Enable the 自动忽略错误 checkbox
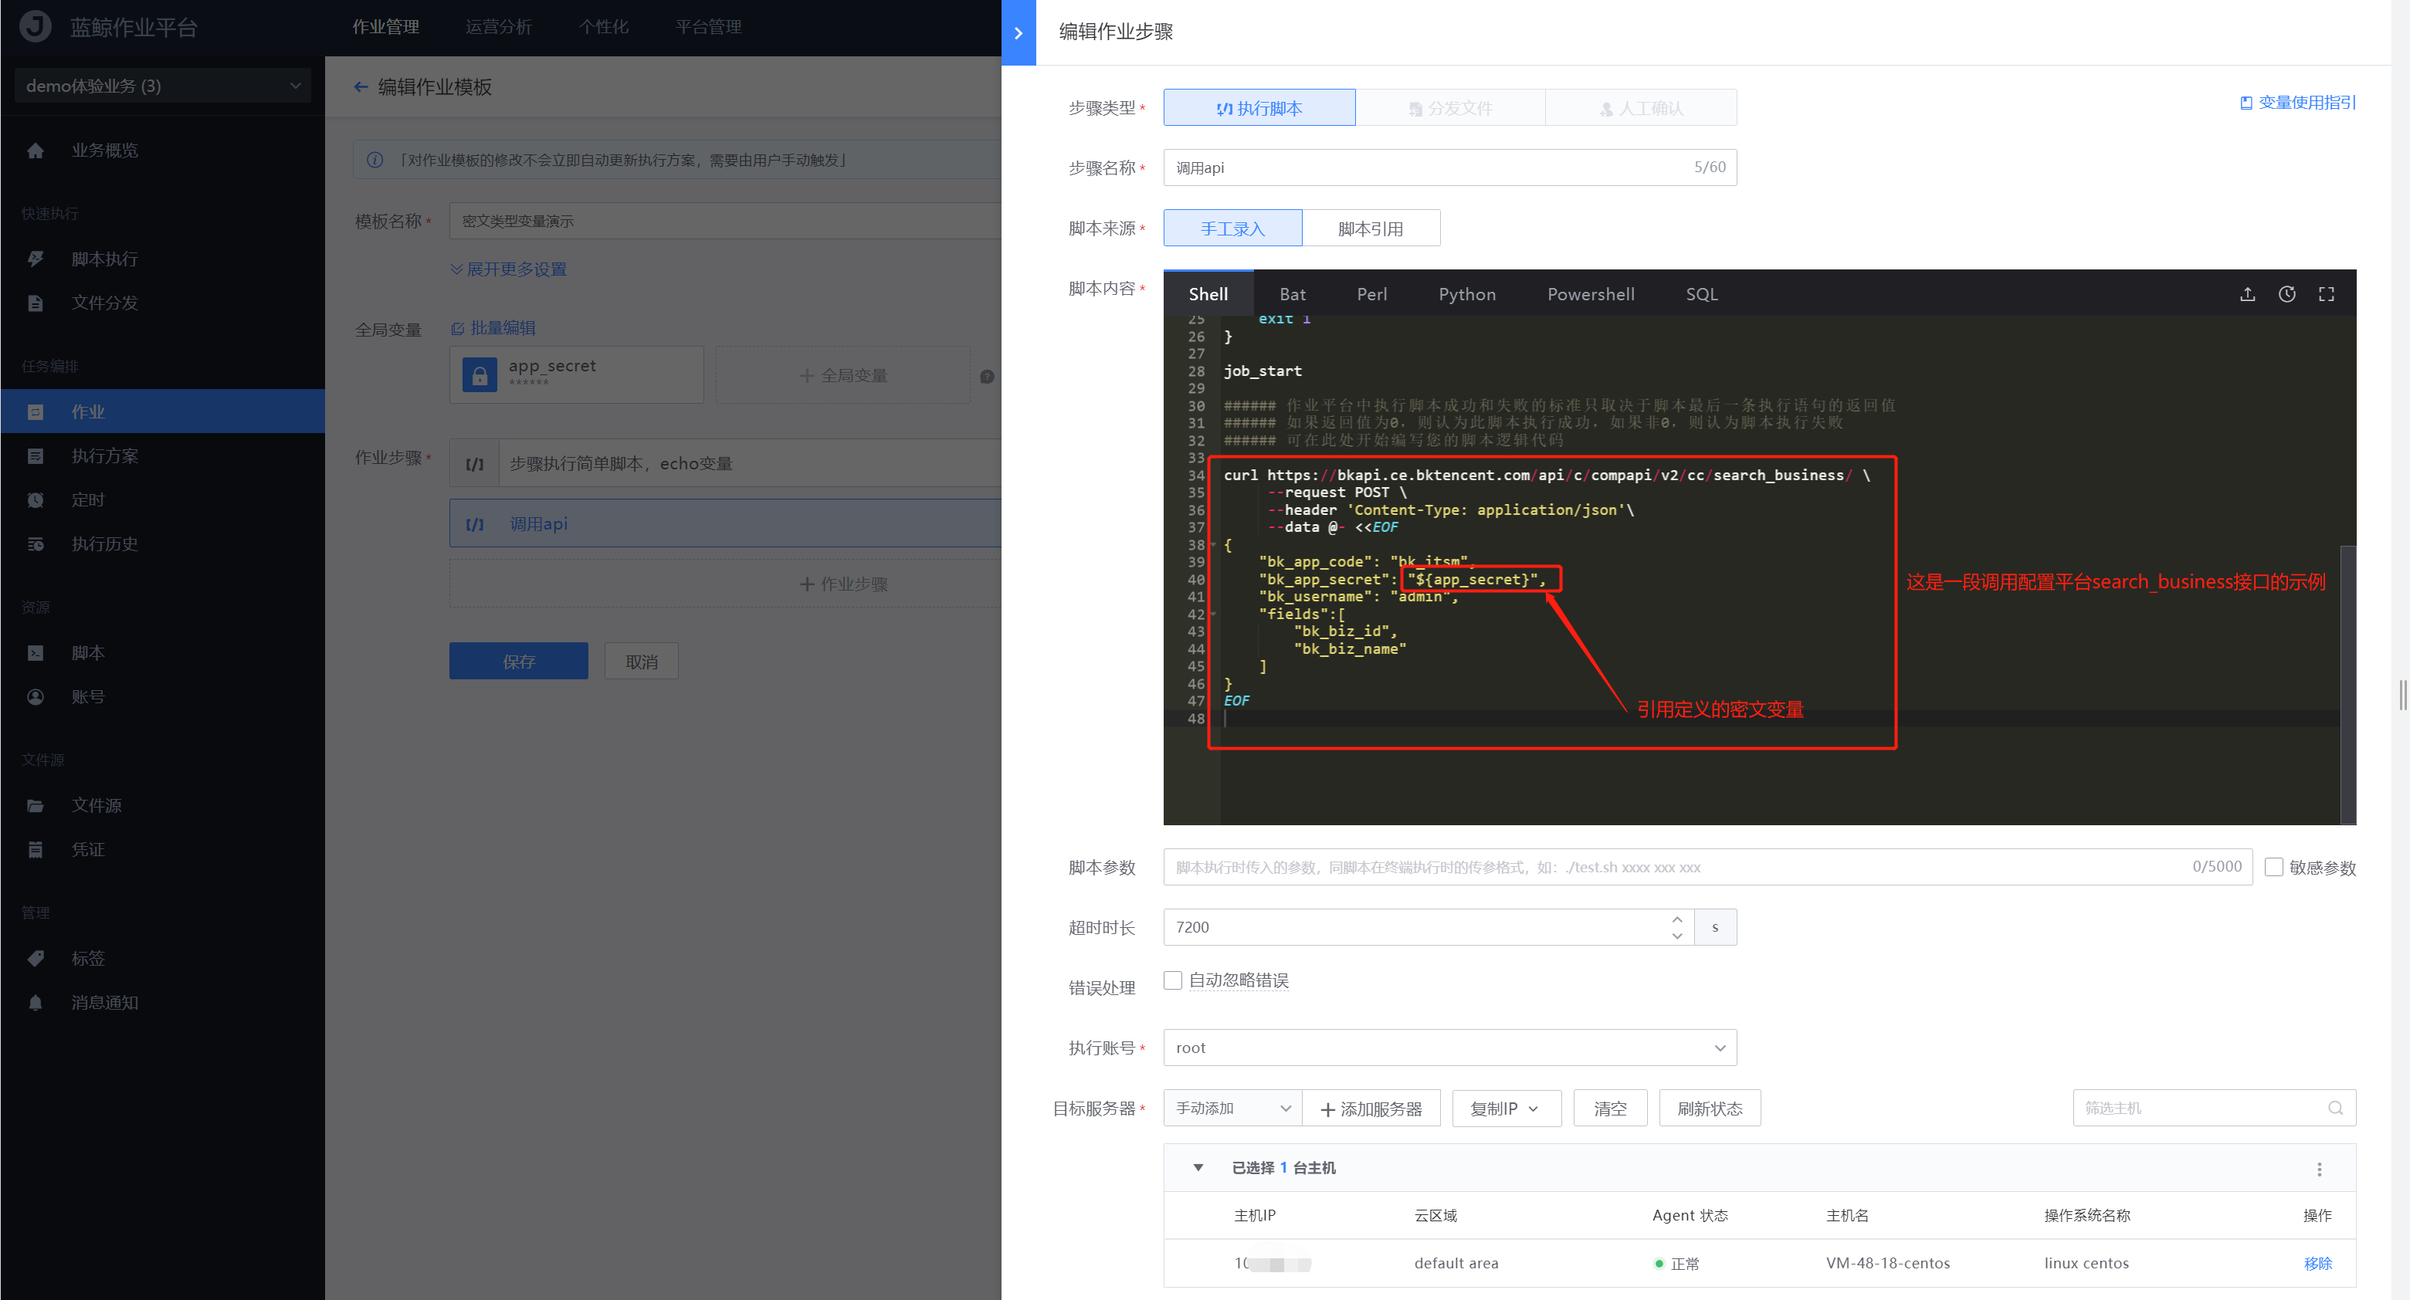This screenshot has height=1300, width=2410. tap(1172, 979)
